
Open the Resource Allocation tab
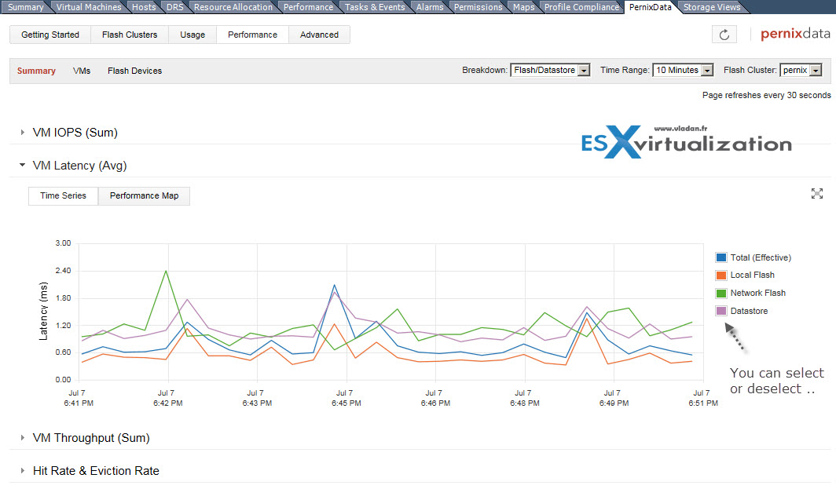[x=233, y=7]
